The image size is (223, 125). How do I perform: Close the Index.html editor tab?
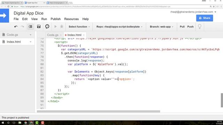coord(84,35)
